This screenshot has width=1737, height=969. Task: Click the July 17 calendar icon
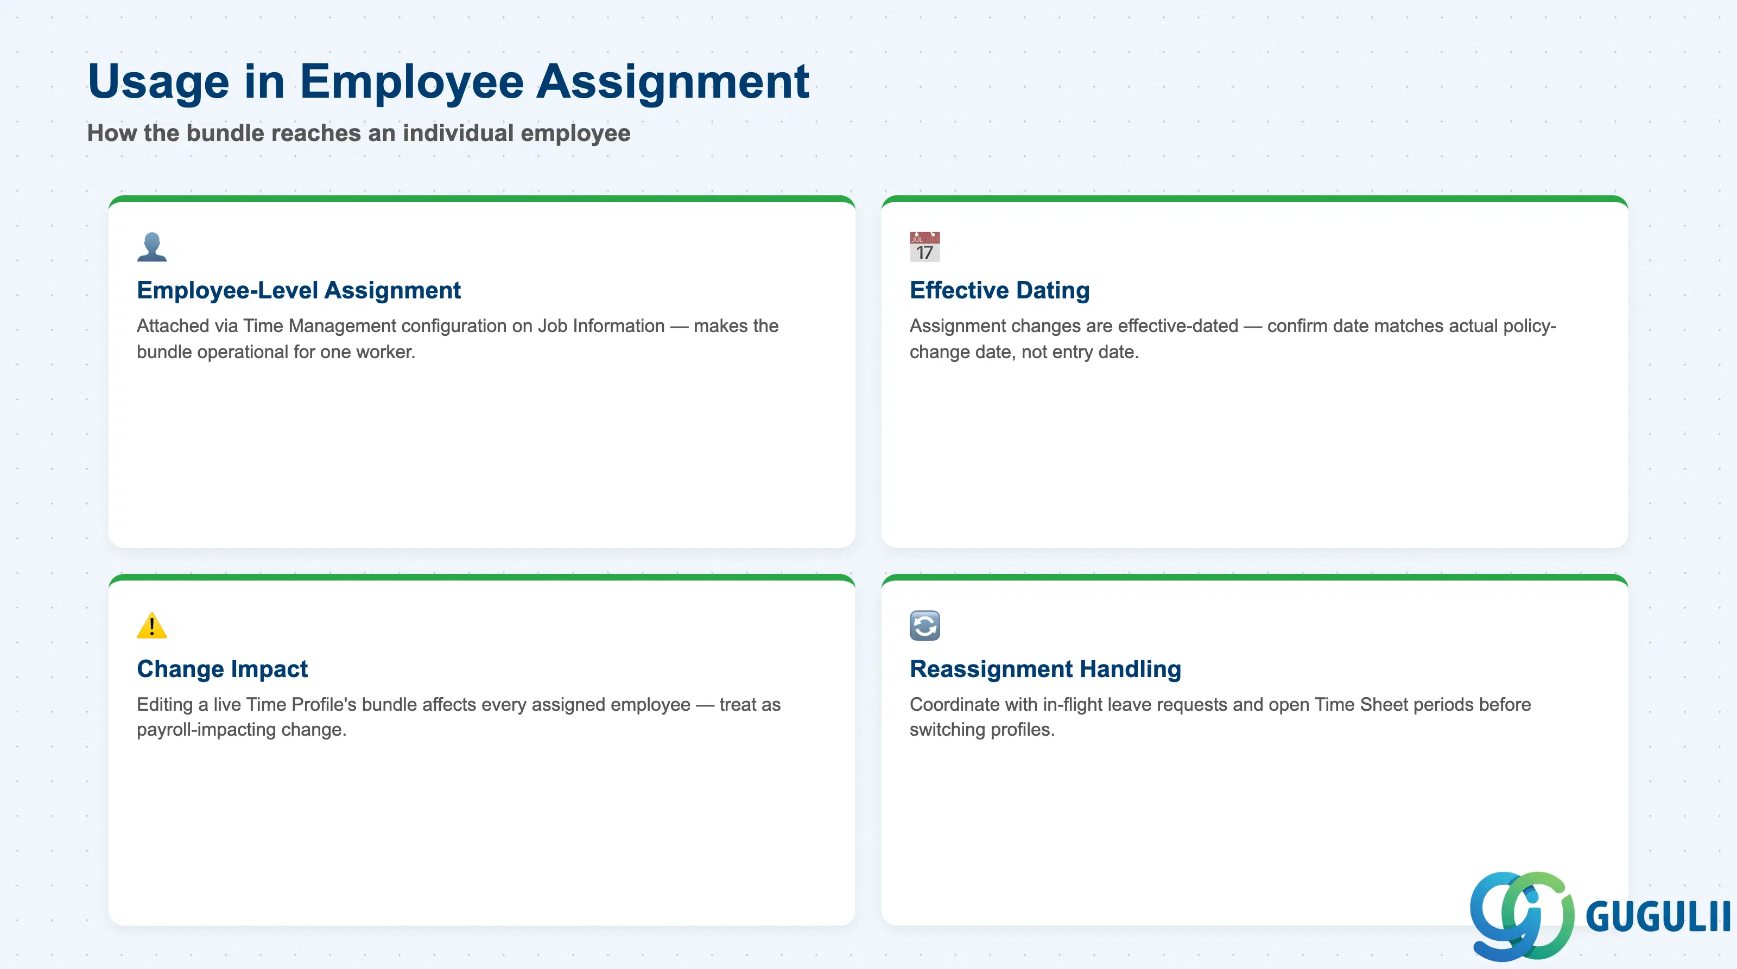(924, 247)
